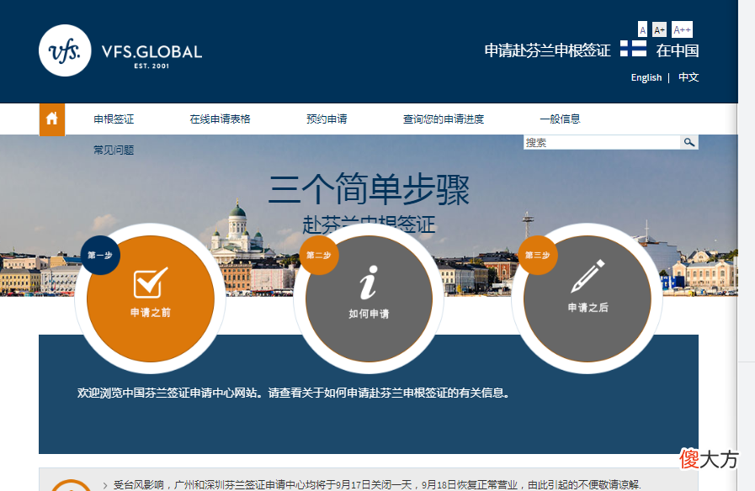Select the smallest font size A button
755x491 pixels.
(x=642, y=29)
